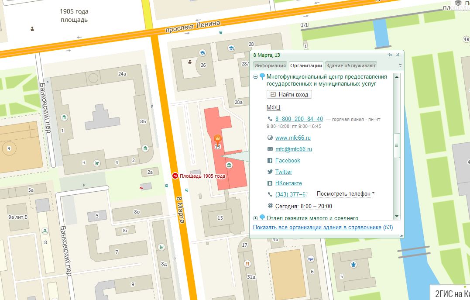The height and width of the screenshot is (300, 470).
Task: Click the small red metro entrance 'м' icon
Action: click(x=141, y=188)
